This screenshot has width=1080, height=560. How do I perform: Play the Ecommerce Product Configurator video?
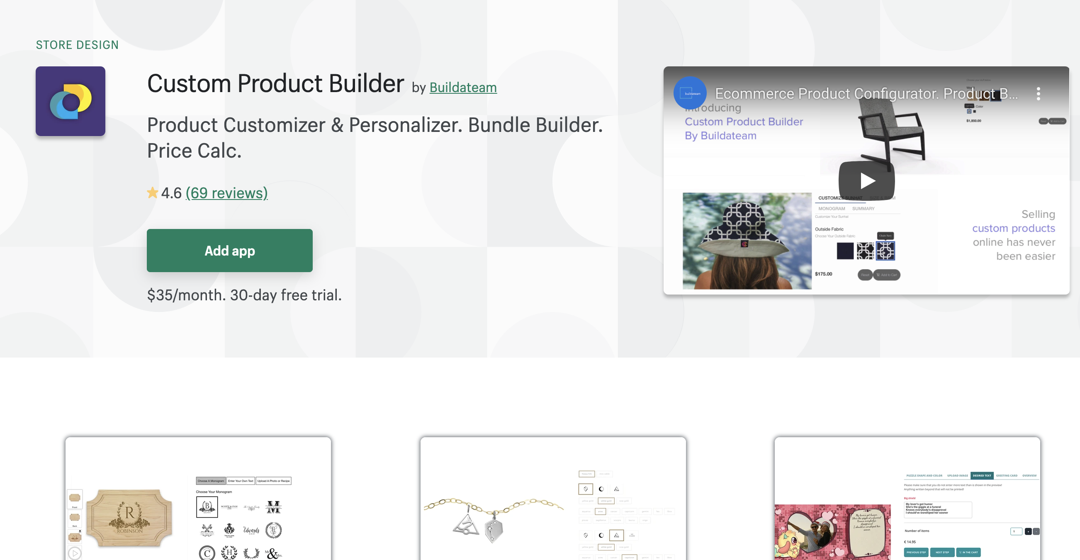tap(866, 181)
